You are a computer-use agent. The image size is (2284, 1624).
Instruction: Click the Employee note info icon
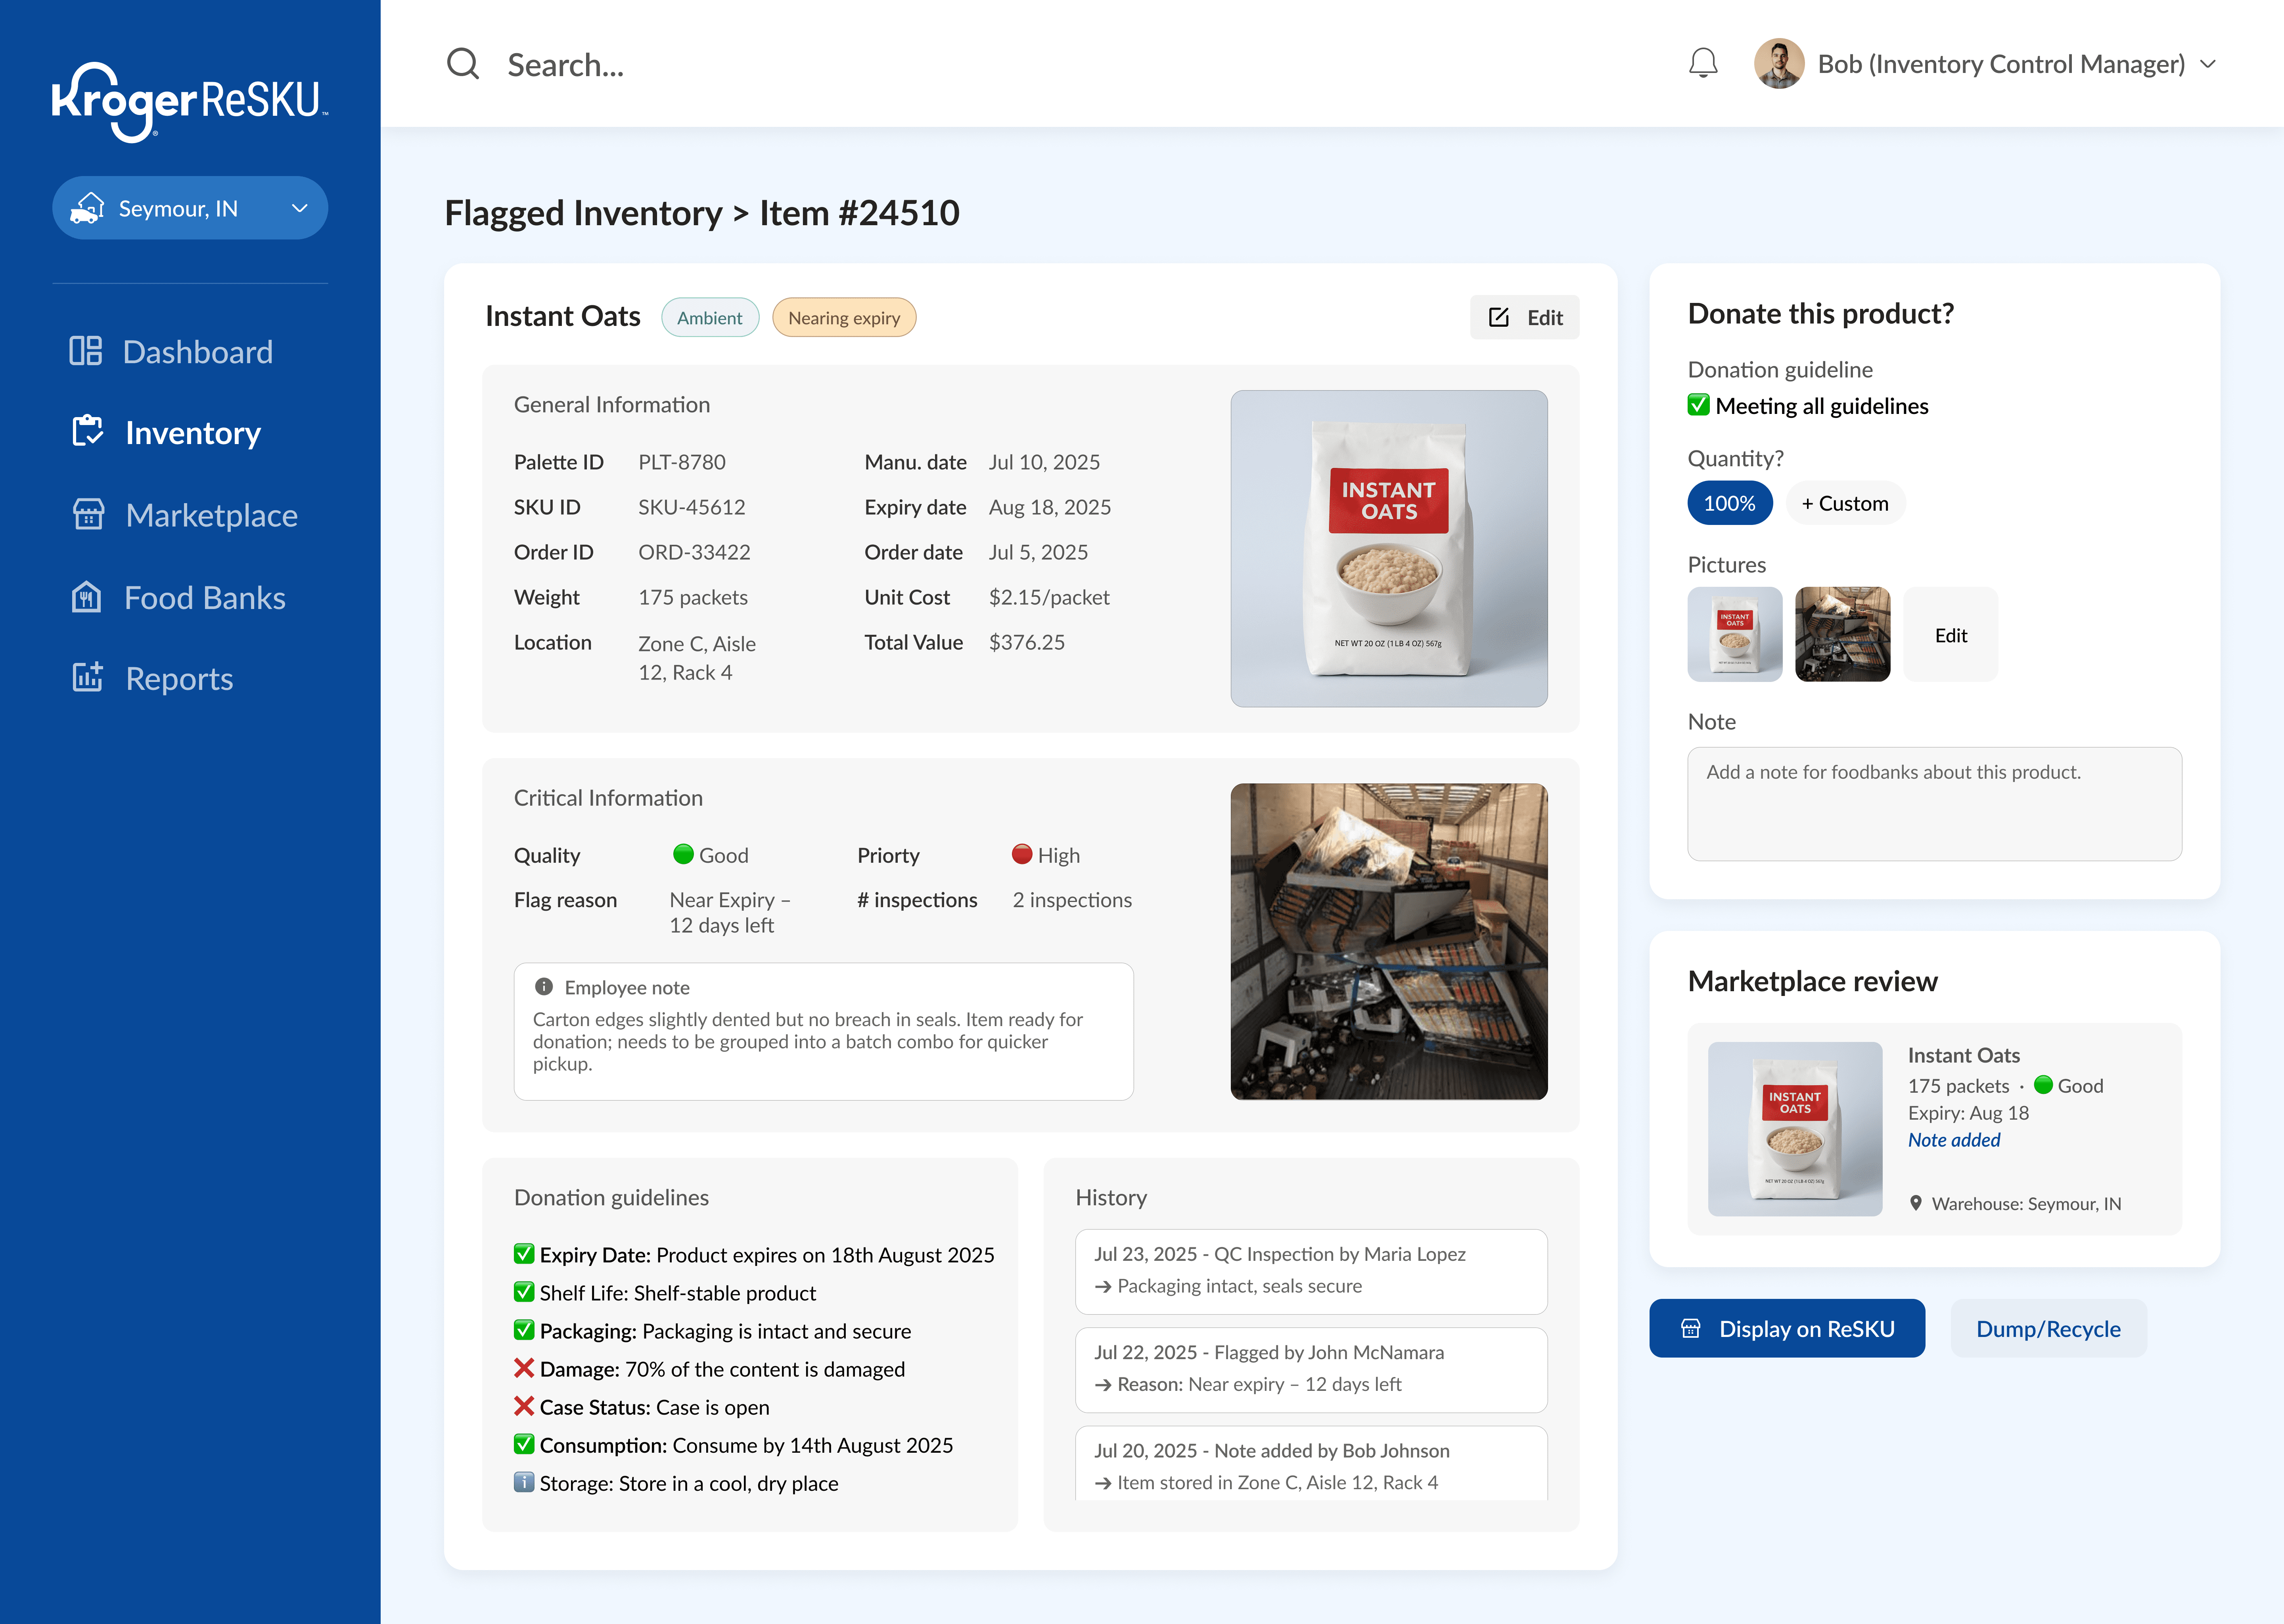tap(544, 987)
